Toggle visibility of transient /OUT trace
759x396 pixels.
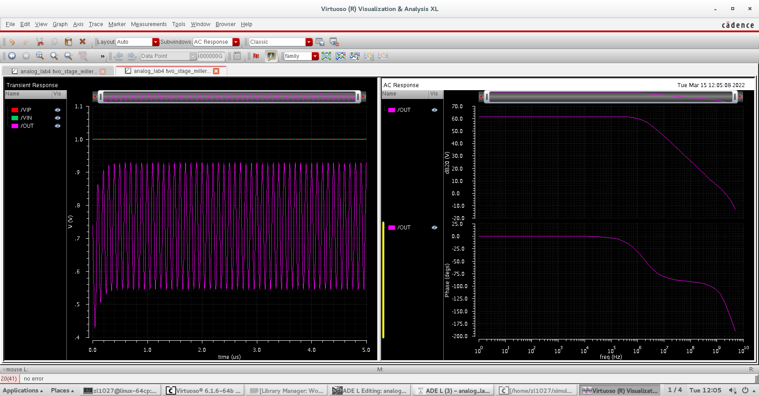tap(58, 126)
